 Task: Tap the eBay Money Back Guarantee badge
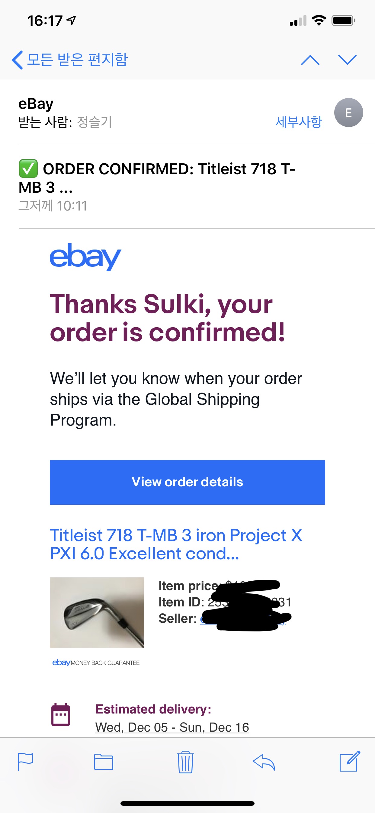tap(96, 662)
